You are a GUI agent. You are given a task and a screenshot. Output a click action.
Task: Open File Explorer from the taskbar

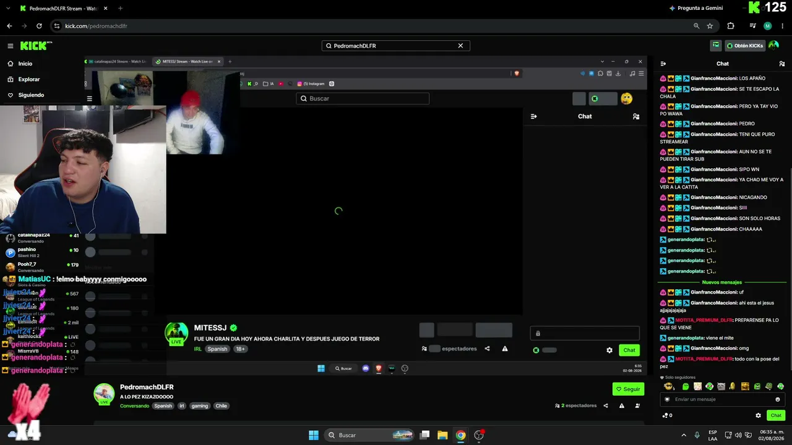(442, 435)
